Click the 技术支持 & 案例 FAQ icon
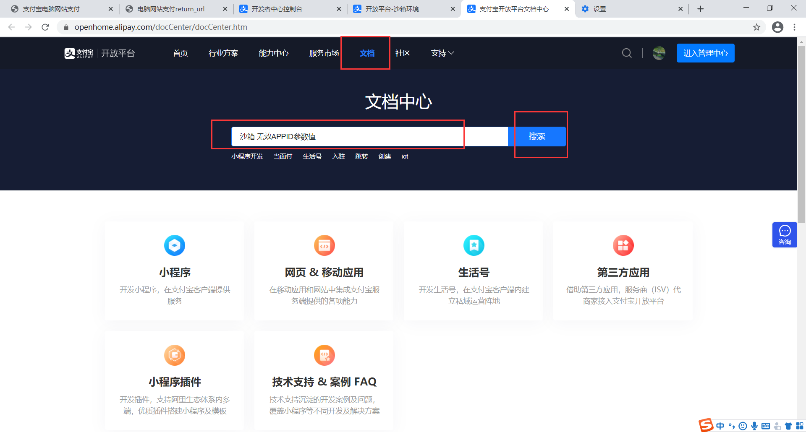Viewport: 806px width, 432px height. point(324,355)
